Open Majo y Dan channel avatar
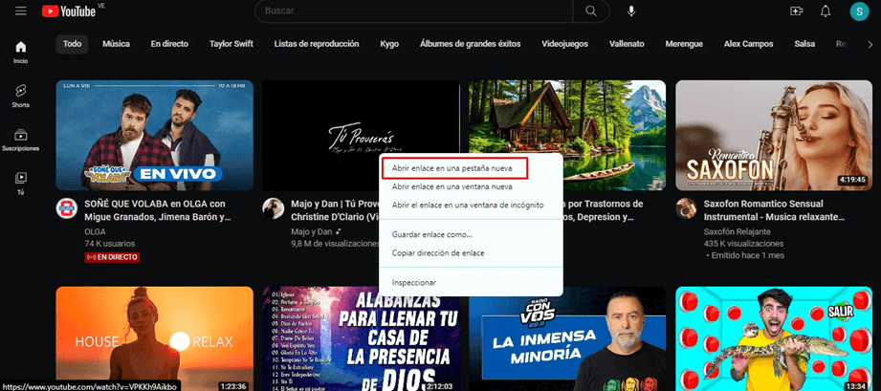Screen dimensions: 881x391 tap(273, 208)
